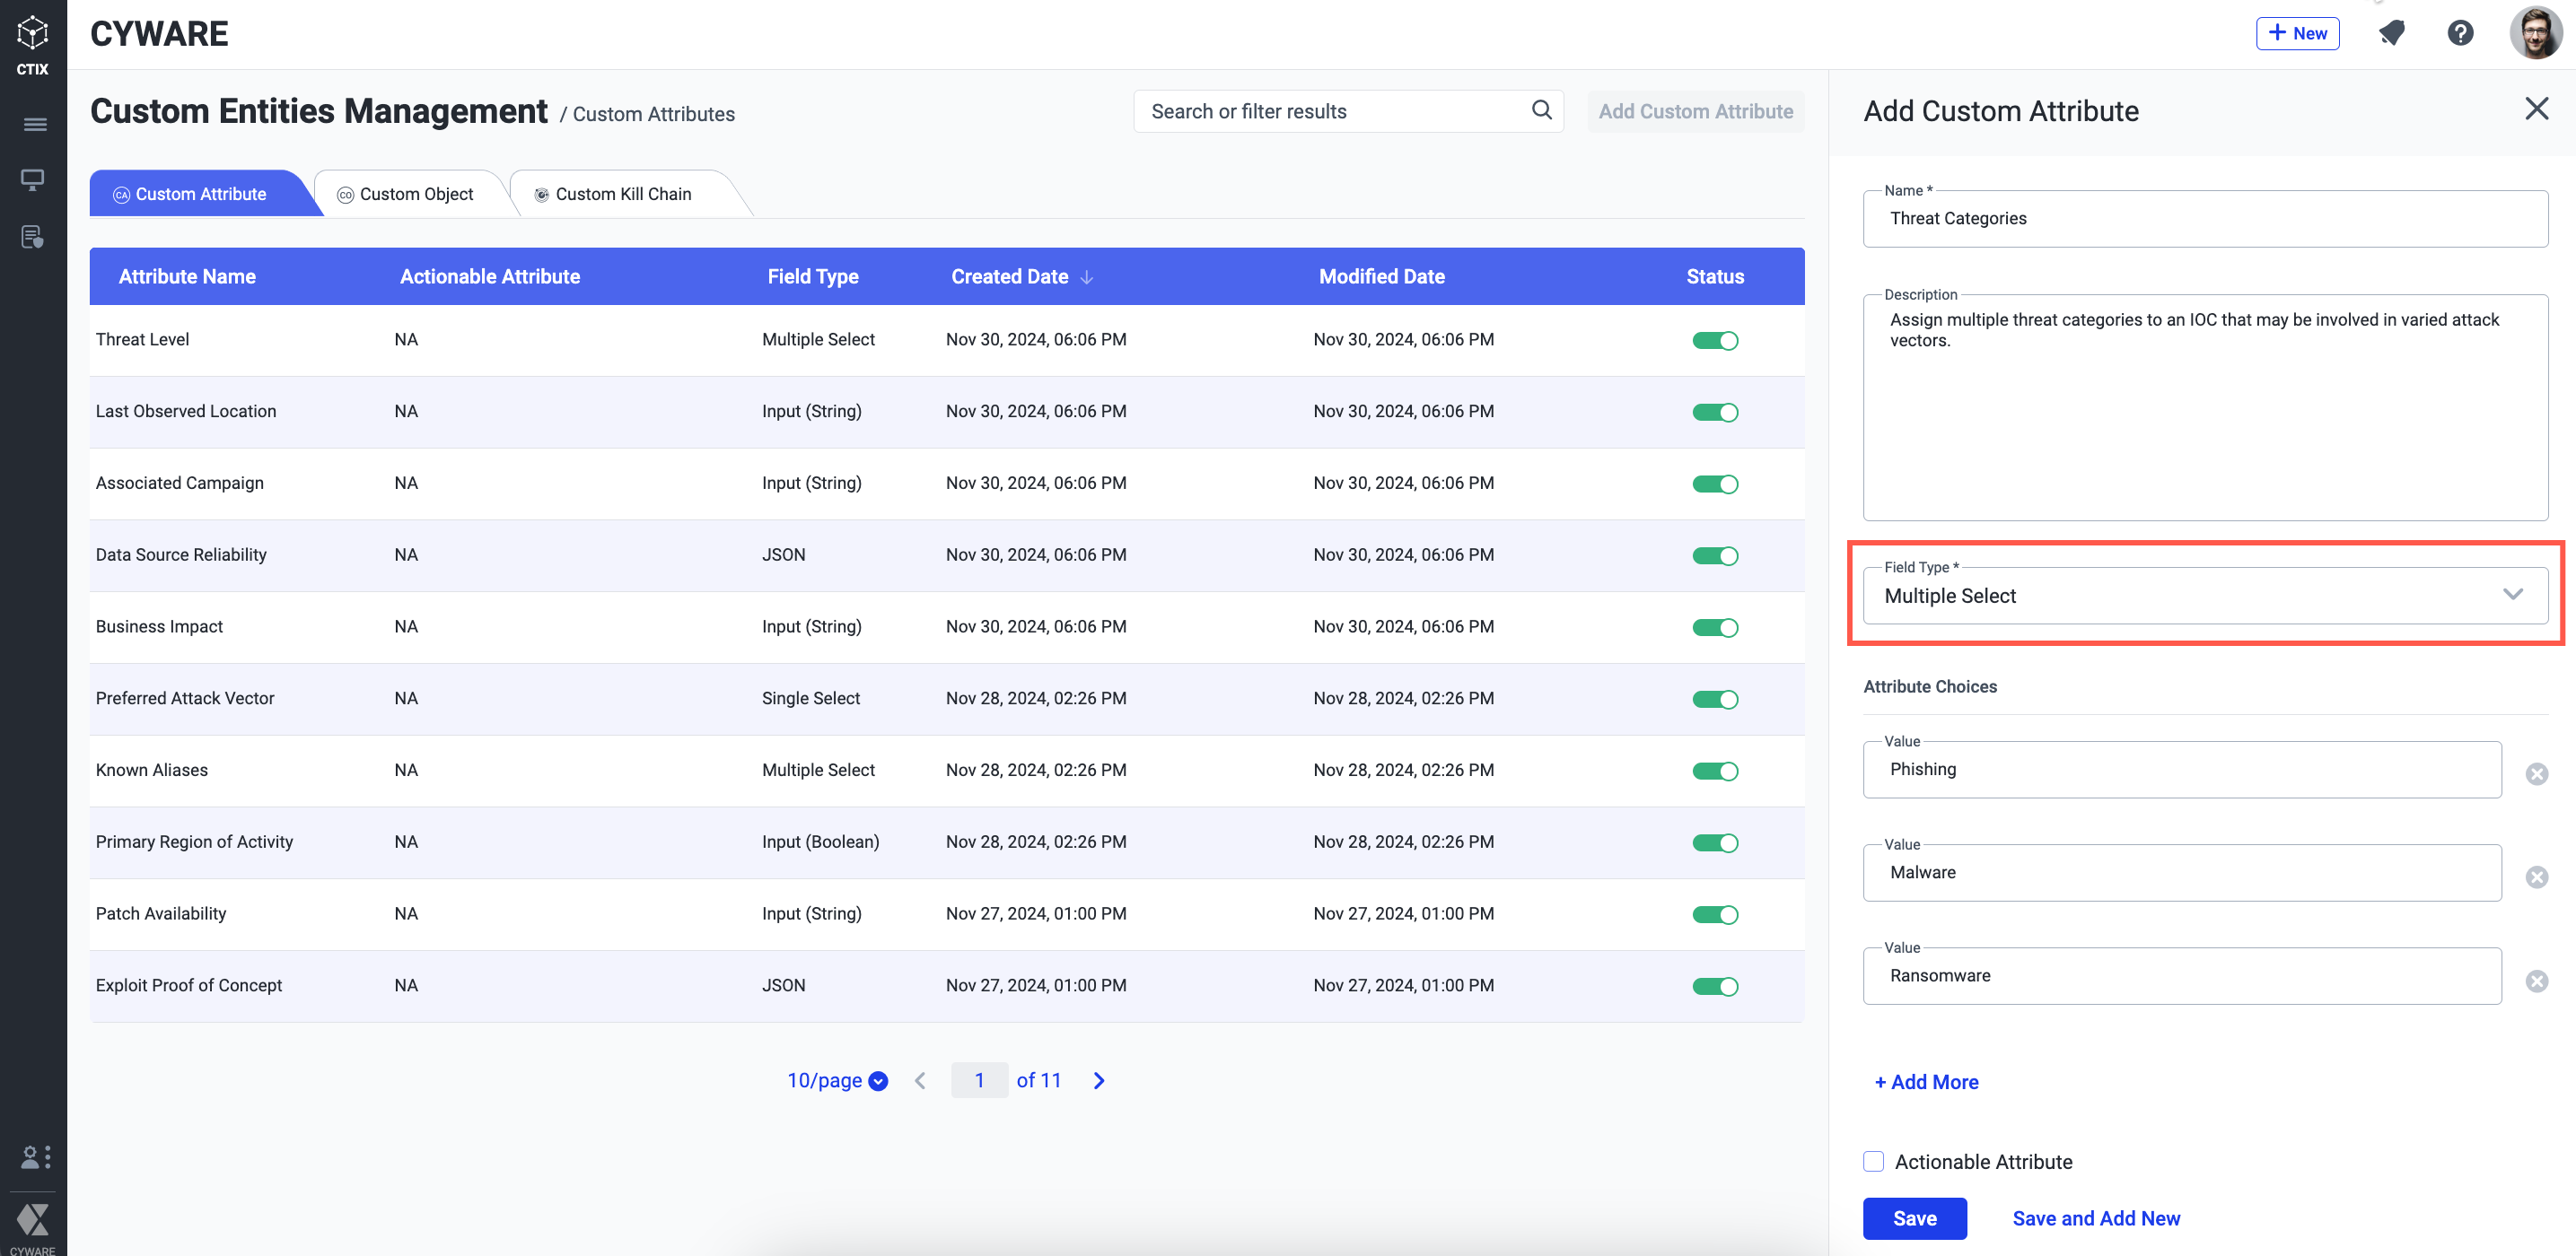Viewport: 2576px width, 1256px height.
Task: Open the sidebar hamburger menu
Action: pyautogui.click(x=34, y=125)
